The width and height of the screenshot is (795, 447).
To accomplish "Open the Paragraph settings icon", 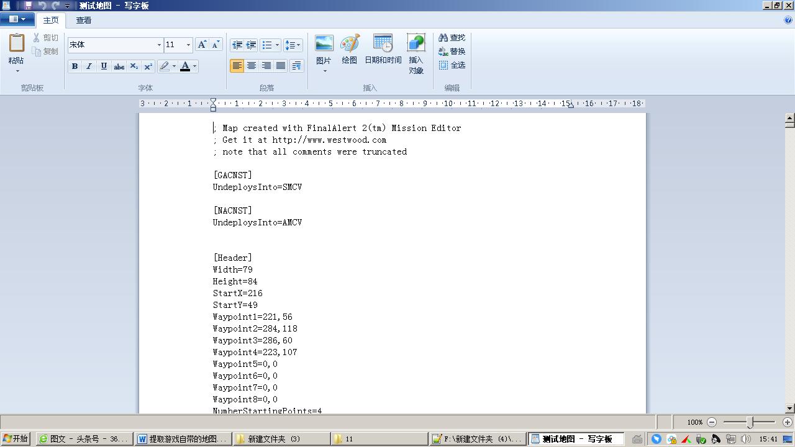I will tap(297, 66).
